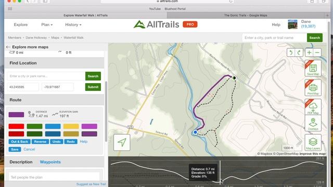Click the current purple route color swatch
This screenshot has width=333, height=187.
[16, 115]
